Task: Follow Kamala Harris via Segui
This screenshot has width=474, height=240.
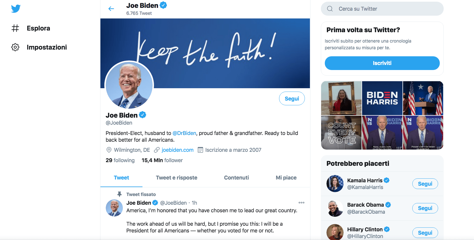Action: (x=425, y=184)
